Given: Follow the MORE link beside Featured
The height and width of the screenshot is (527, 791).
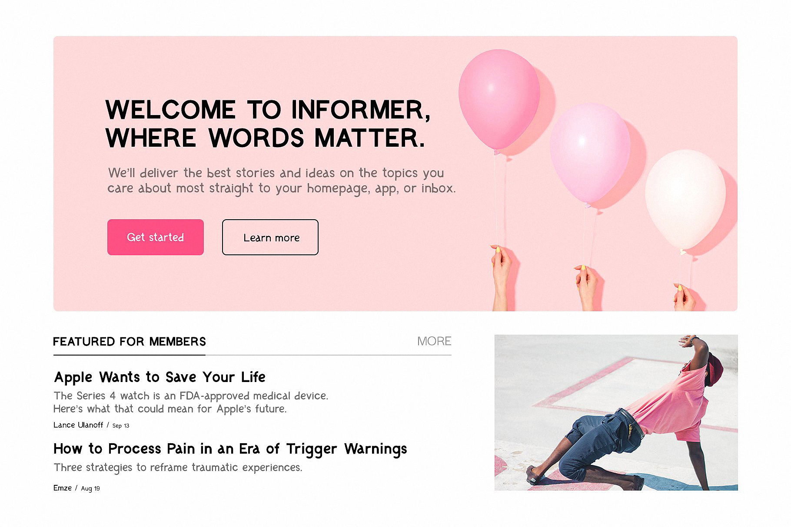Looking at the screenshot, I should click(x=434, y=341).
